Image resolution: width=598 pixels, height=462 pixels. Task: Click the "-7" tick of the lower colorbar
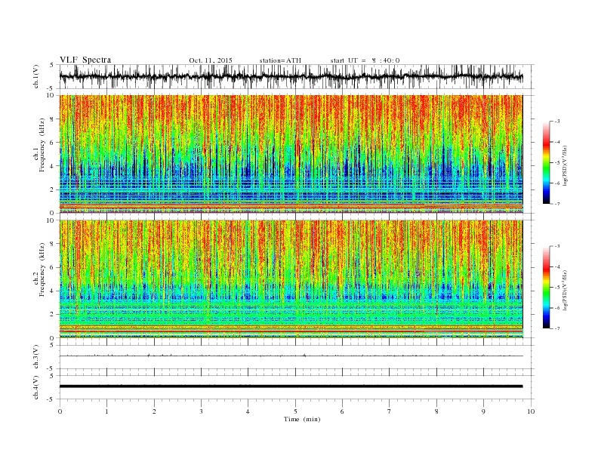[x=557, y=328]
